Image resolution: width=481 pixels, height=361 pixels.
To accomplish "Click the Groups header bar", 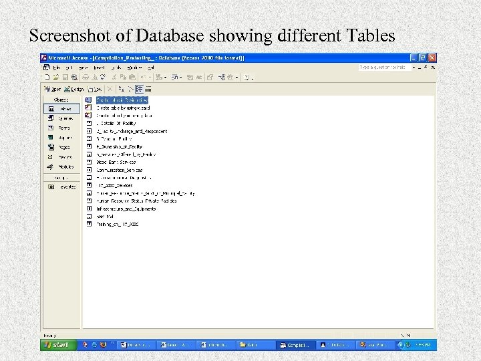I will click(61, 178).
